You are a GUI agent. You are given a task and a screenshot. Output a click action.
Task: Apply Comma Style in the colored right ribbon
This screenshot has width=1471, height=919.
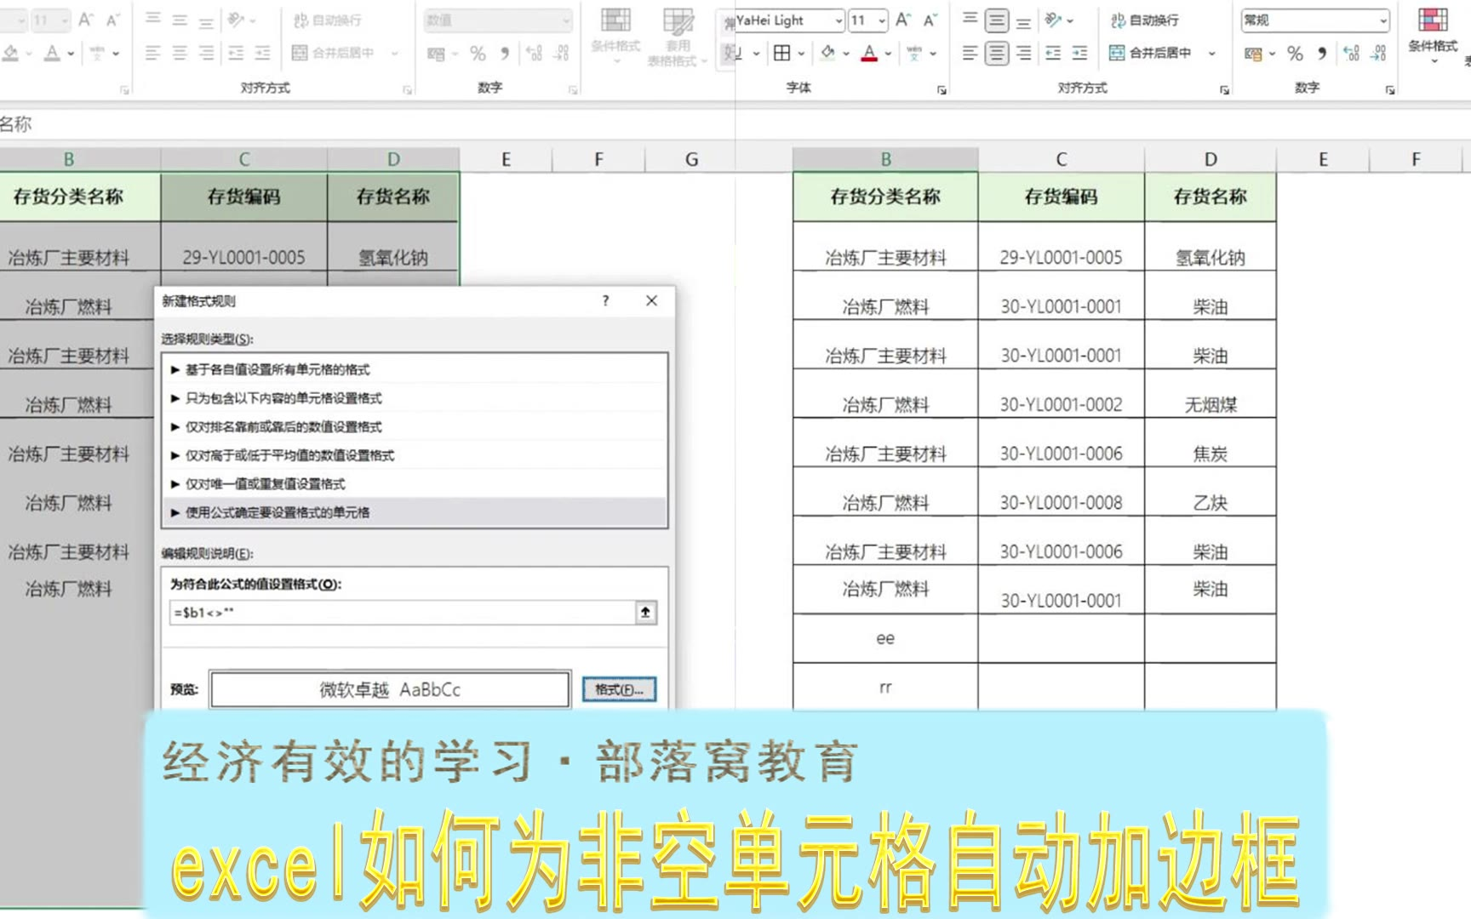(x=1322, y=54)
